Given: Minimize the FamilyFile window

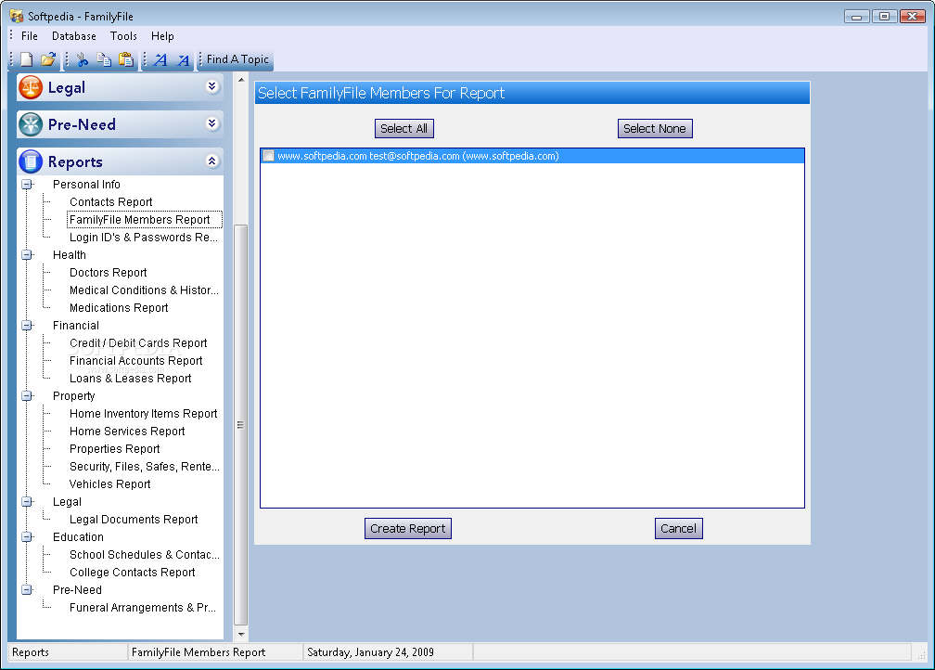Looking at the screenshot, I should coord(856,16).
